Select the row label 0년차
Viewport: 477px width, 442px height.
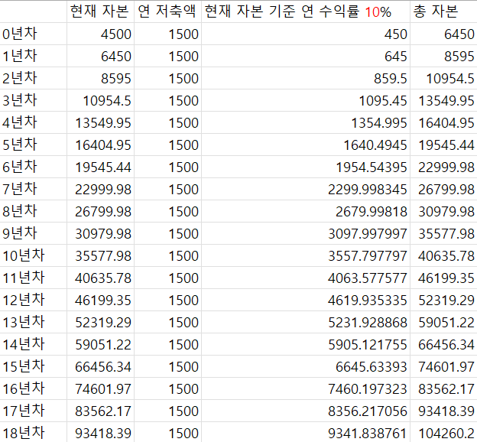coord(33,34)
